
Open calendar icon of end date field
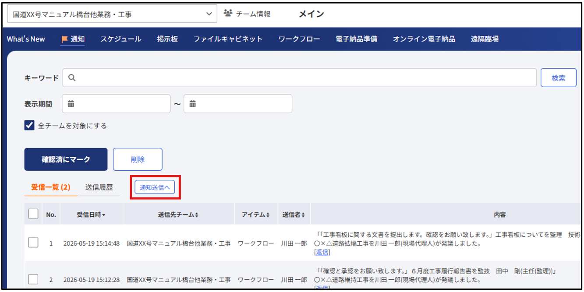pos(192,104)
